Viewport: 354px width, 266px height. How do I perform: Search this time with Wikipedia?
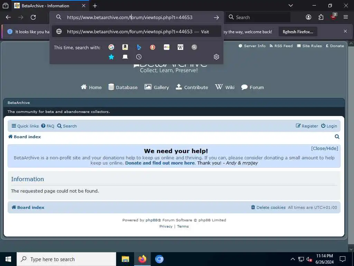[180, 47]
